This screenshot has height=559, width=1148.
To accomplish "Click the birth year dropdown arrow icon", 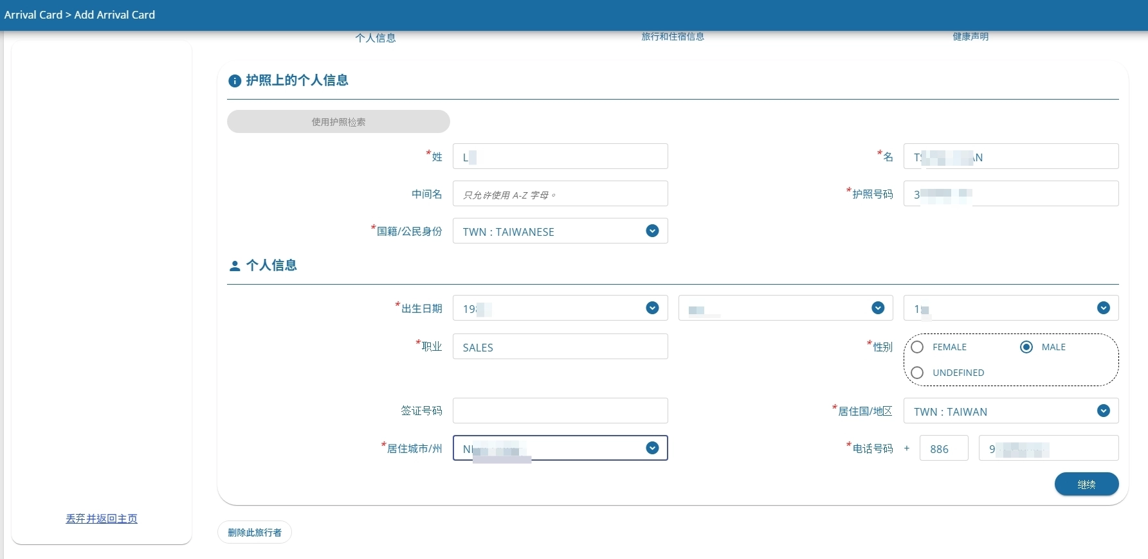I will click(652, 308).
